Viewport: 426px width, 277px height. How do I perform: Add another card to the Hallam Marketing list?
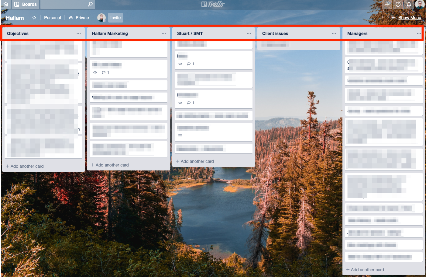click(110, 165)
